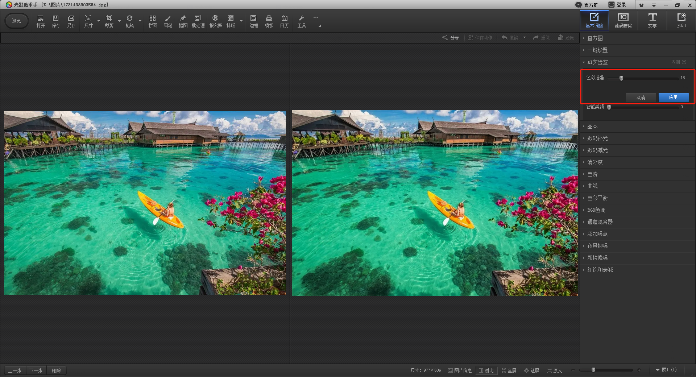Screen dimensions: 696x377
Task: Select the 画笔 (Brush) tool
Action: click(168, 21)
